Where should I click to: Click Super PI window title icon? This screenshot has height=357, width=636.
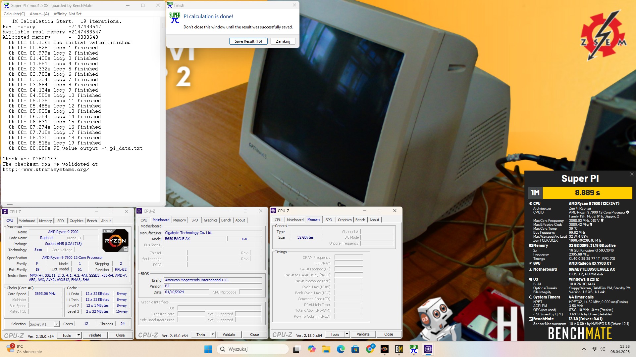click(x=6, y=5)
